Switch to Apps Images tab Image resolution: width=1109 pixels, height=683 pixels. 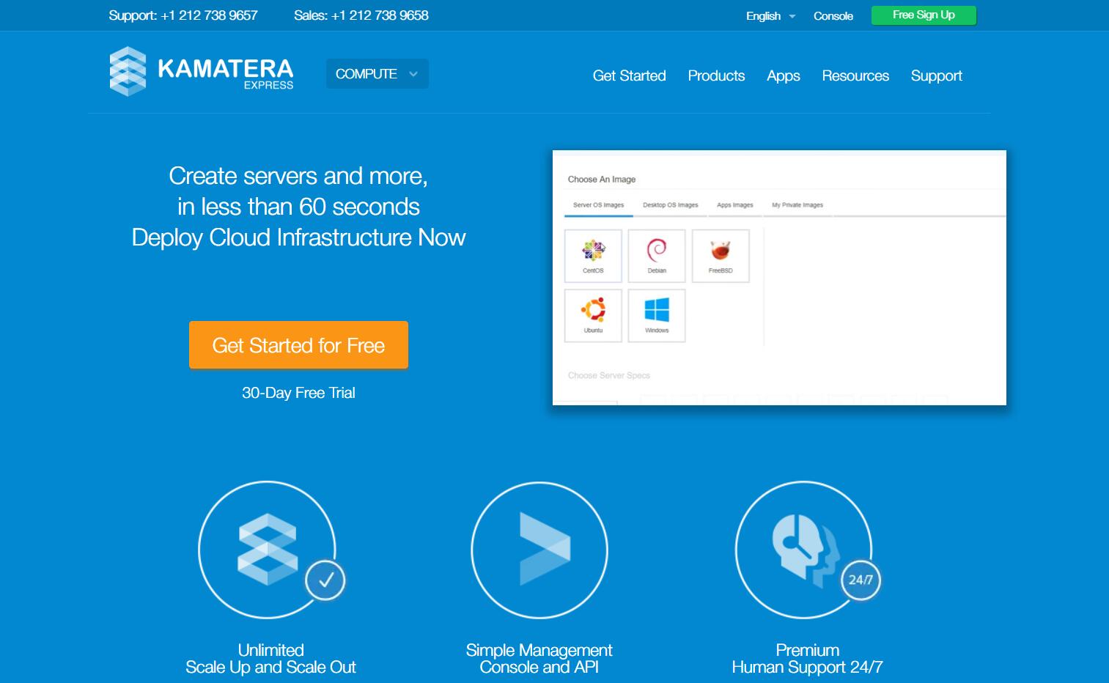pos(734,205)
